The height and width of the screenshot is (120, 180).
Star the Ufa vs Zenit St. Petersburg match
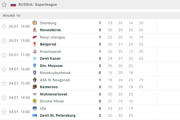click(x=4, y=112)
